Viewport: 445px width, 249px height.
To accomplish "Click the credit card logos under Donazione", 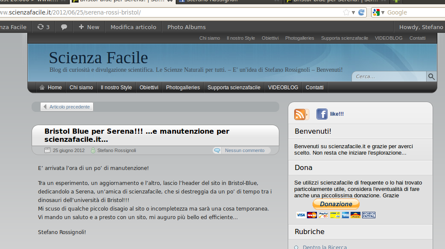I will tap(336, 215).
